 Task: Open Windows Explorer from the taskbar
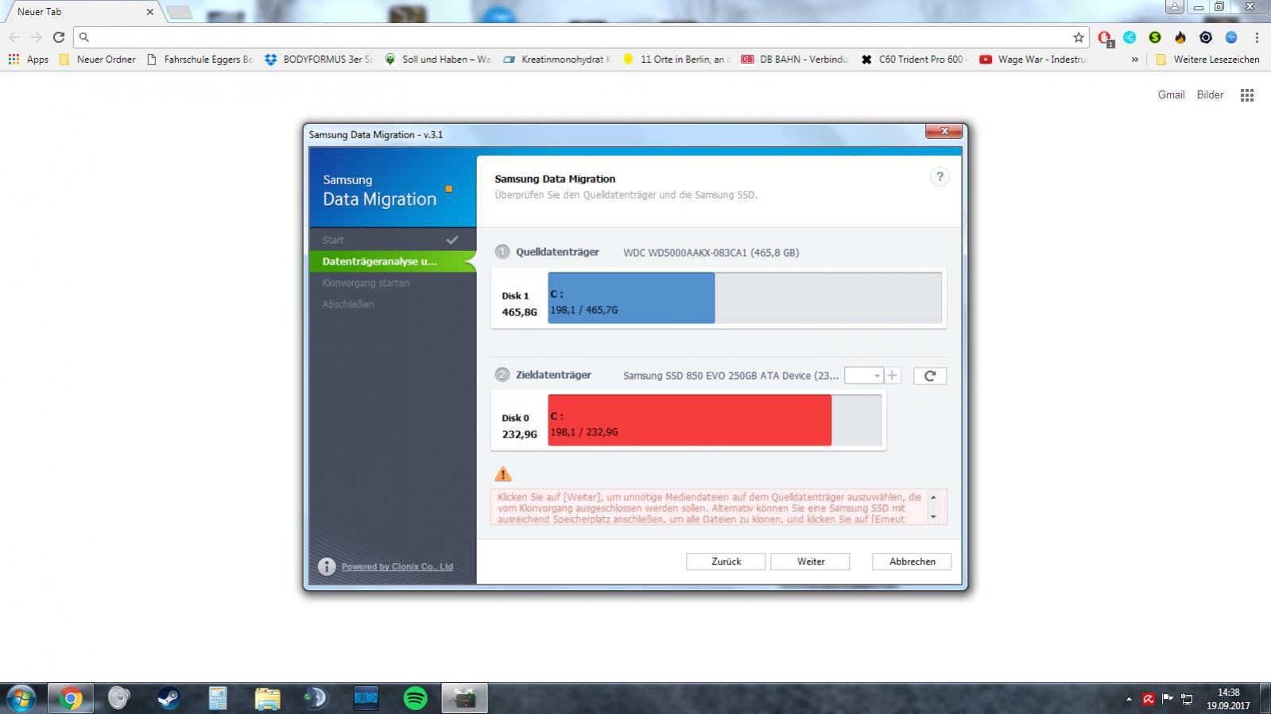267,698
